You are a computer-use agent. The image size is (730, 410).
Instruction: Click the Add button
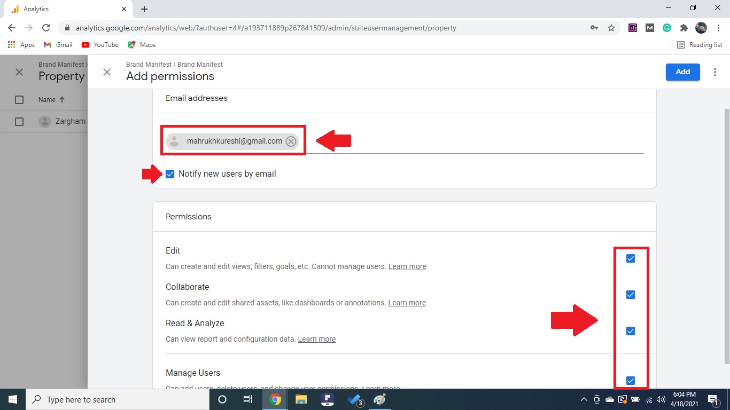tap(682, 72)
